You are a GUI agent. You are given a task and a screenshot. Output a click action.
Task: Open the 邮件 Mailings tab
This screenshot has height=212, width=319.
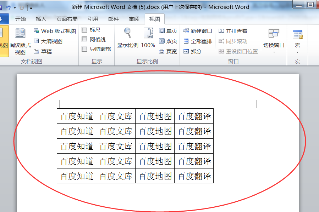pos(114,19)
